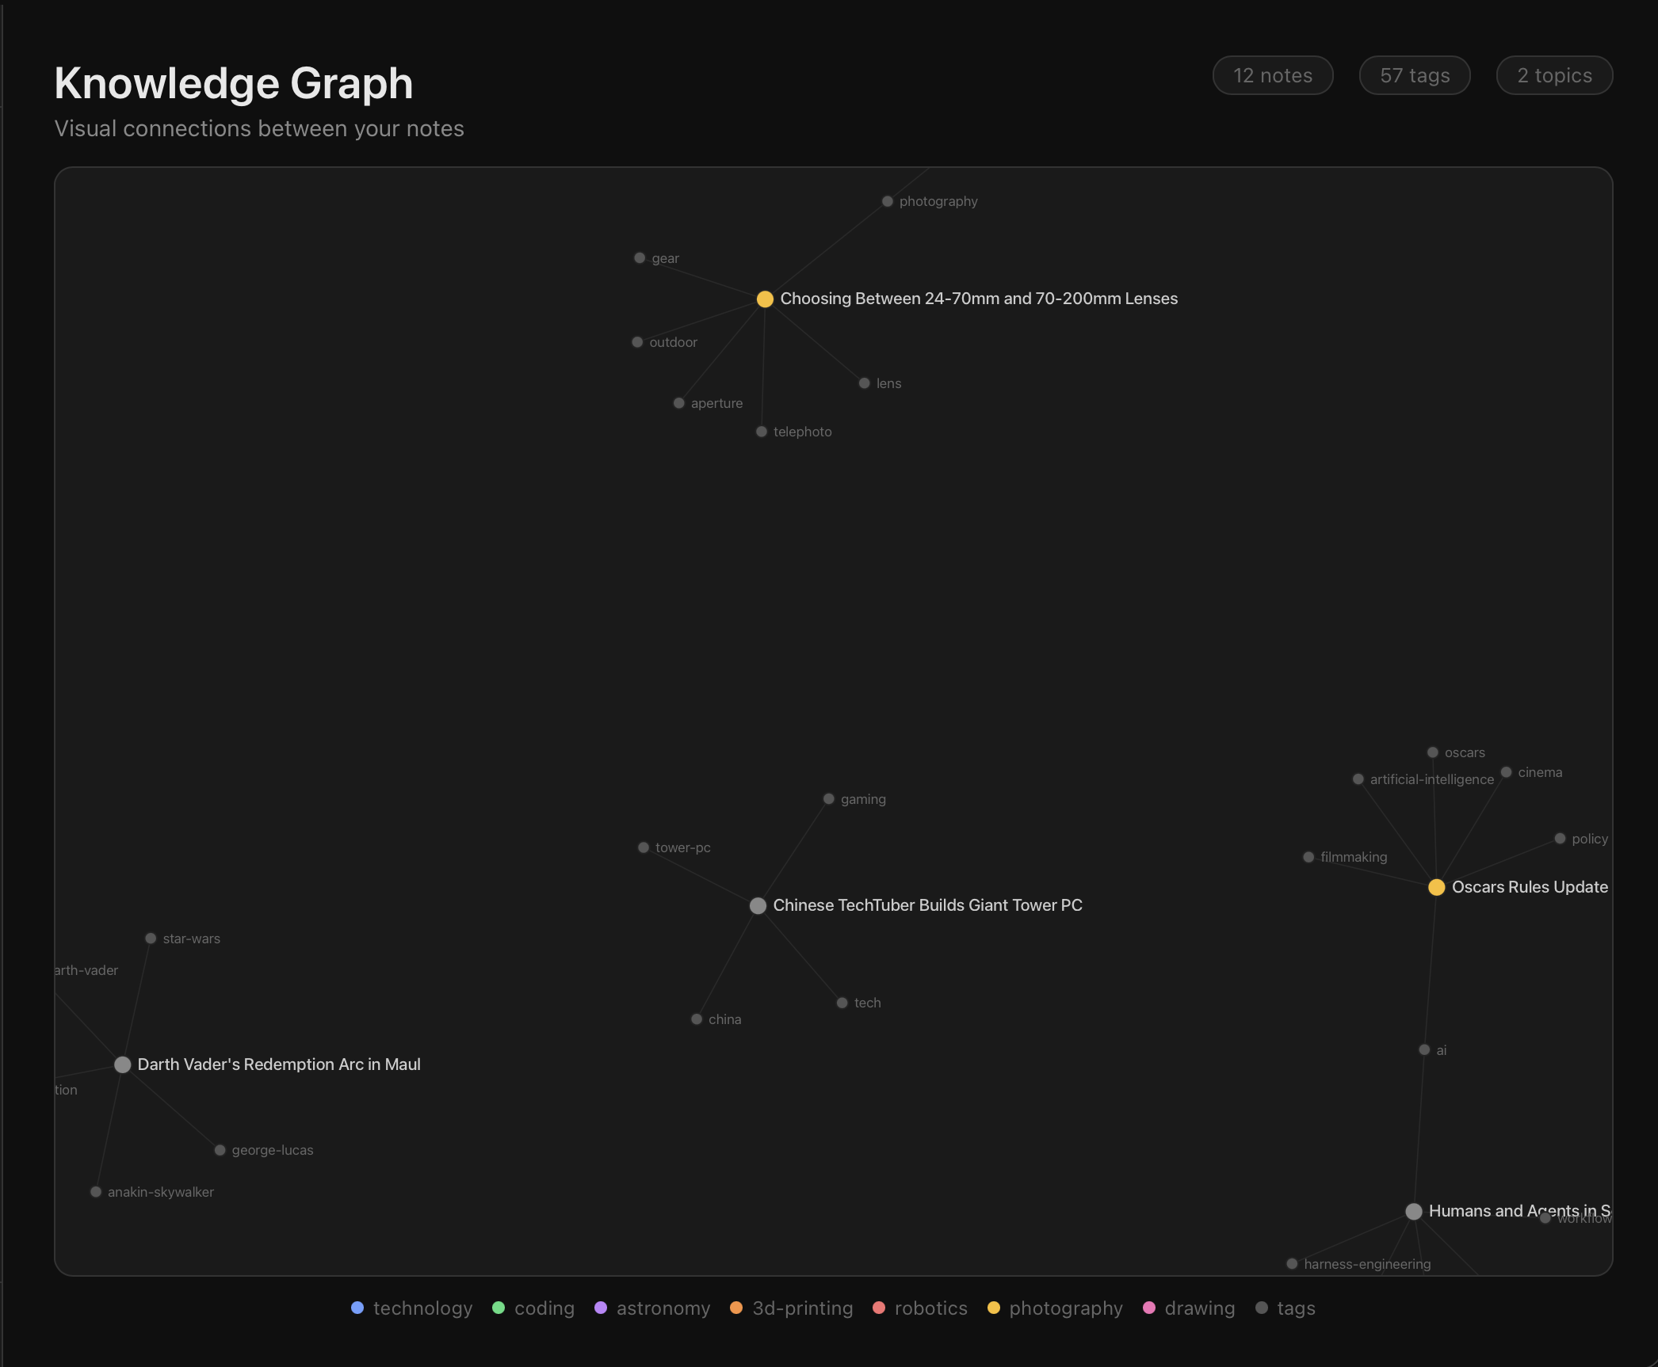Open the 'Oscars Rules Update' label
The height and width of the screenshot is (1367, 1658).
pos(1530,888)
